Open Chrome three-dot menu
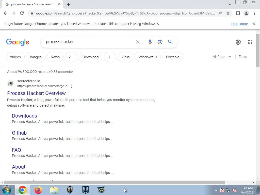 click(x=254, y=13)
